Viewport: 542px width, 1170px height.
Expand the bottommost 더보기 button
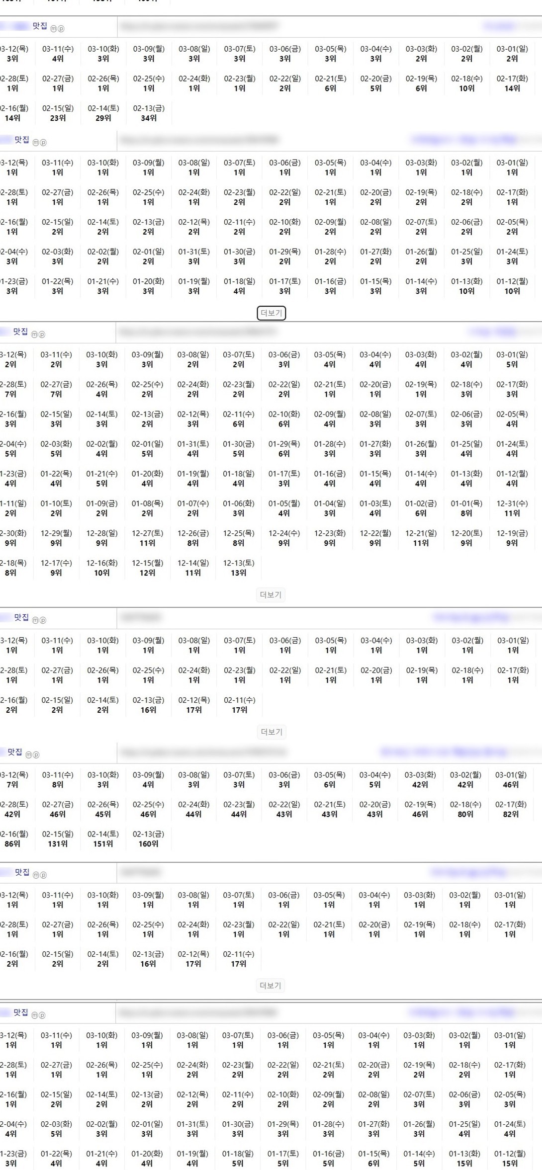coord(271,985)
